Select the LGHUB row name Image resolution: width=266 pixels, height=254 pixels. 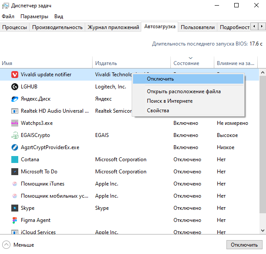pyautogui.click(x=29, y=87)
